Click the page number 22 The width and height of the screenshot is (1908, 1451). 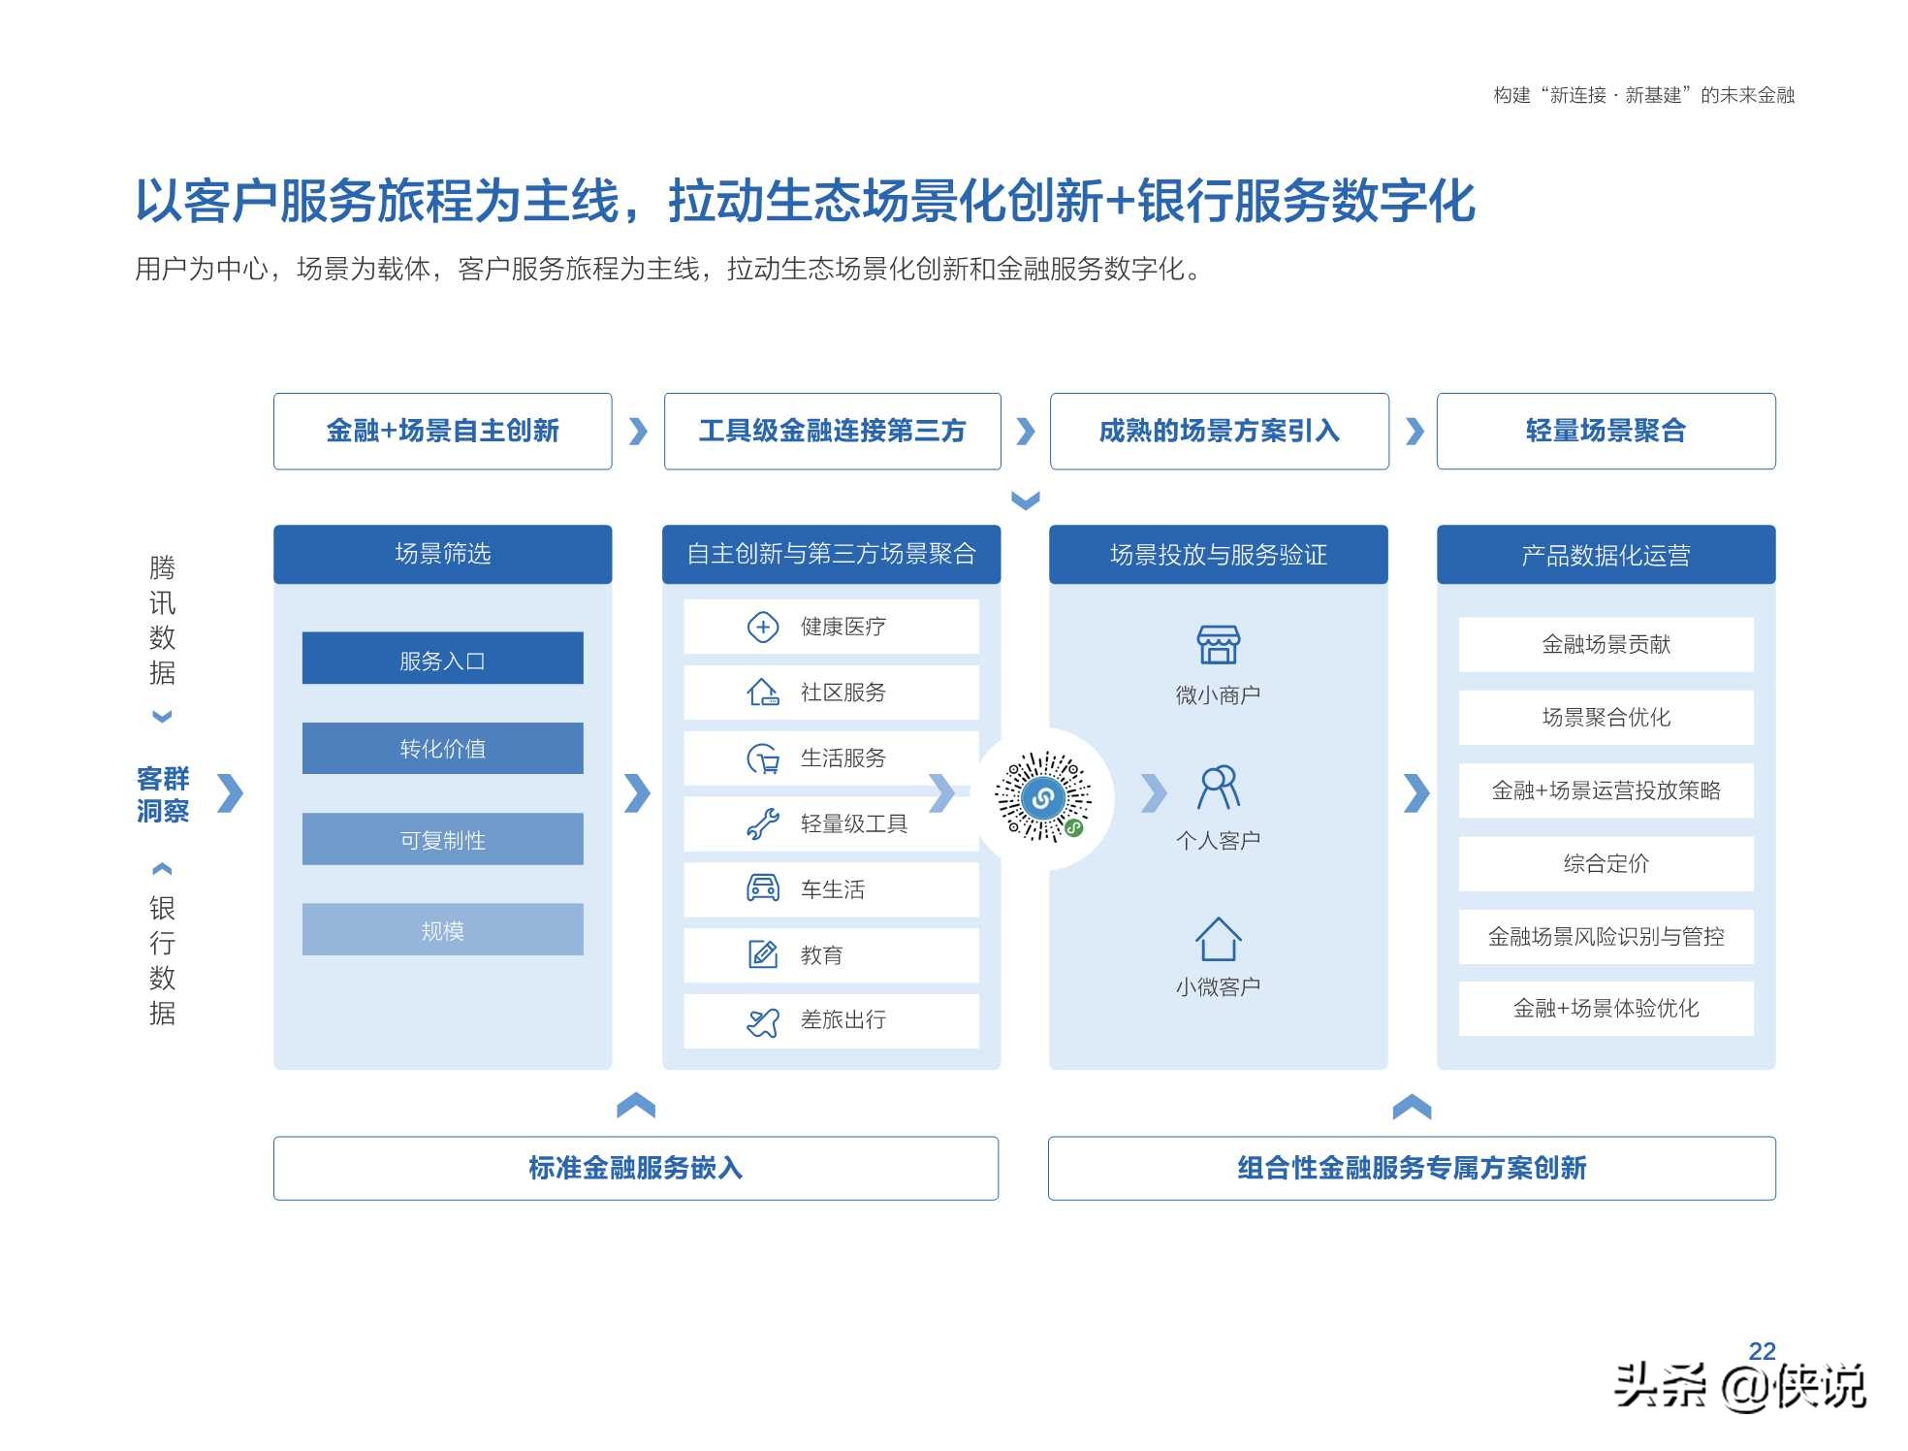pos(1762,1350)
